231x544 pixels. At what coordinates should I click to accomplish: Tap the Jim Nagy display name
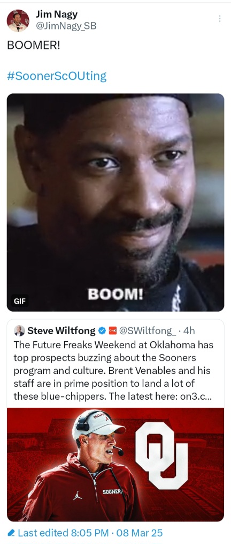point(56,14)
